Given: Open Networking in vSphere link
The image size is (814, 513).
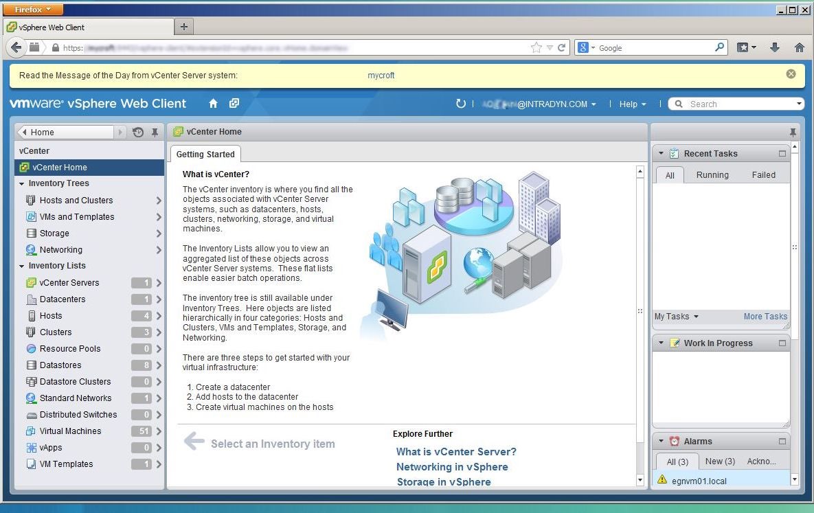Looking at the screenshot, I should (x=452, y=467).
